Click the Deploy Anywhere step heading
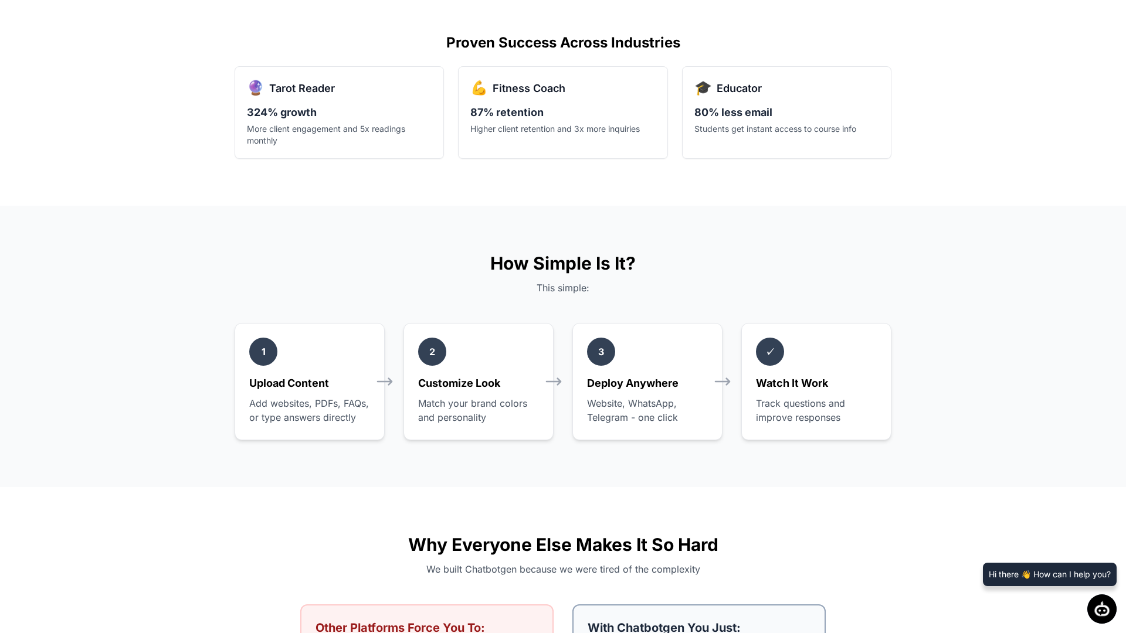Viewport: 1126px width, 633px height. tap(632, 383)
